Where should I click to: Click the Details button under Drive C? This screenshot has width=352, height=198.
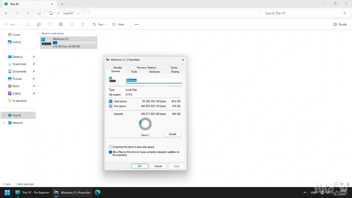(x=173, y=134)
